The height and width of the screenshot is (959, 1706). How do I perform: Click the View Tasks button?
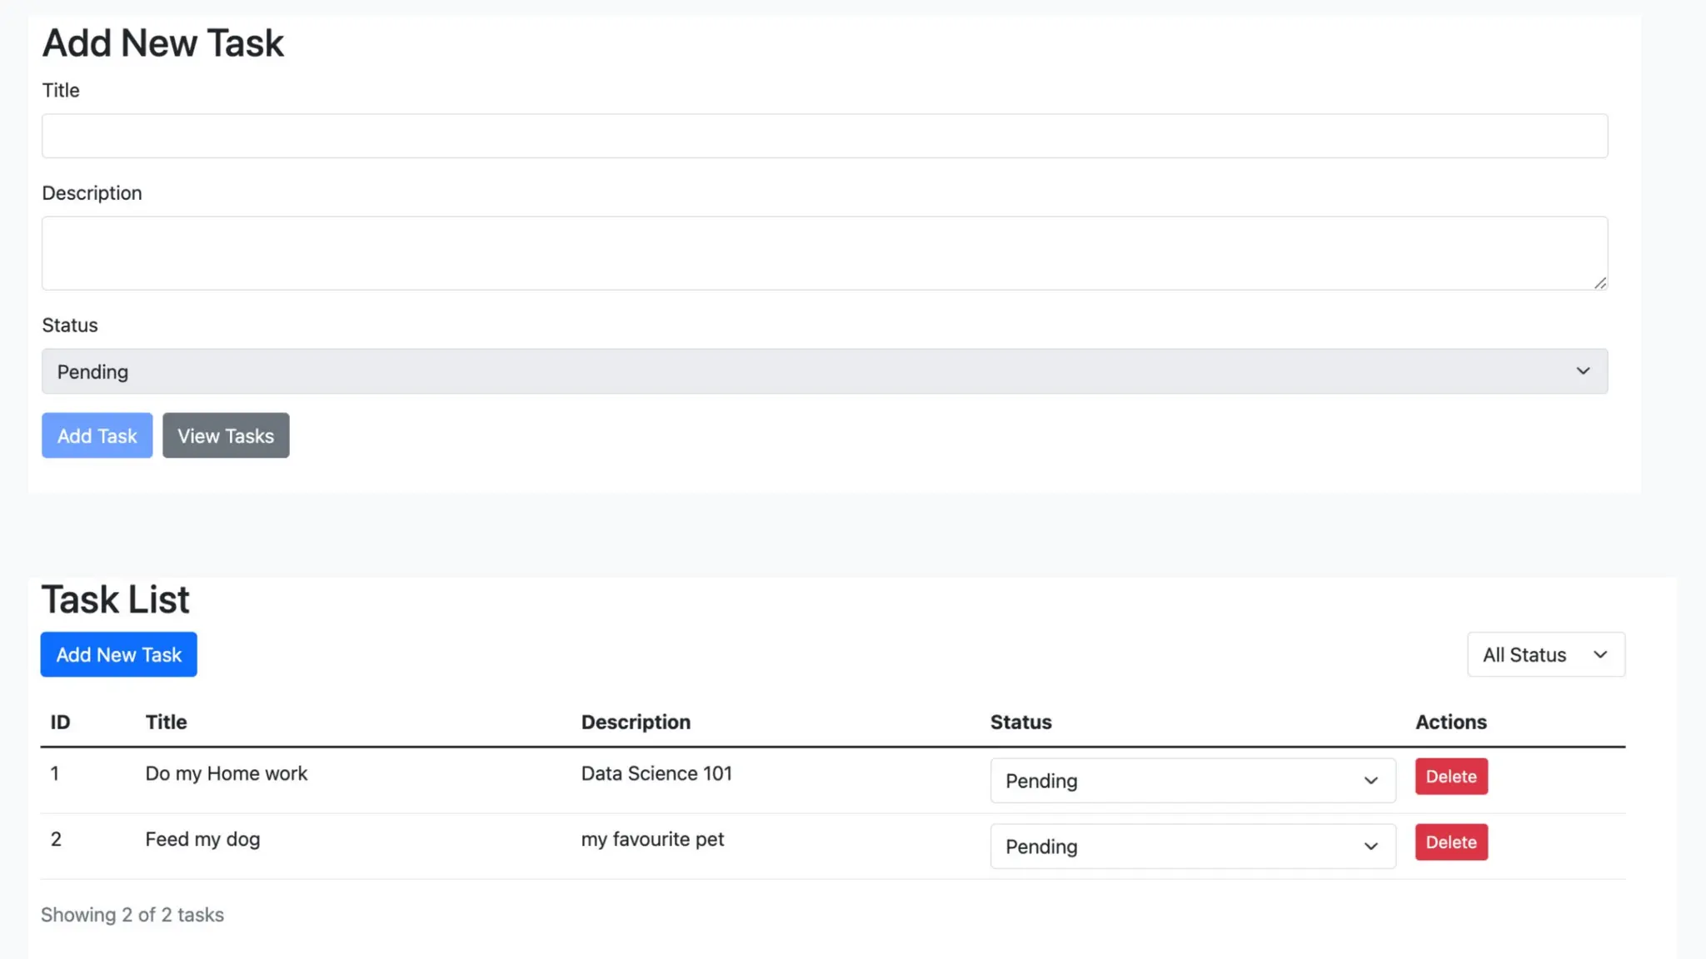(x=226, y=435)
